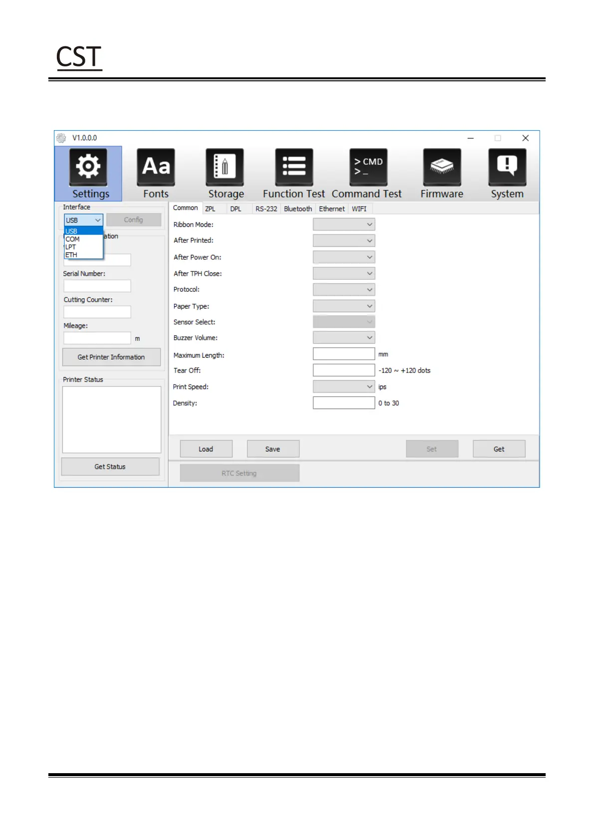Expand the Interface USB combo box
The height and width of the screenshot is (840, 594).
pyautogui.click(x=84, y=220)
